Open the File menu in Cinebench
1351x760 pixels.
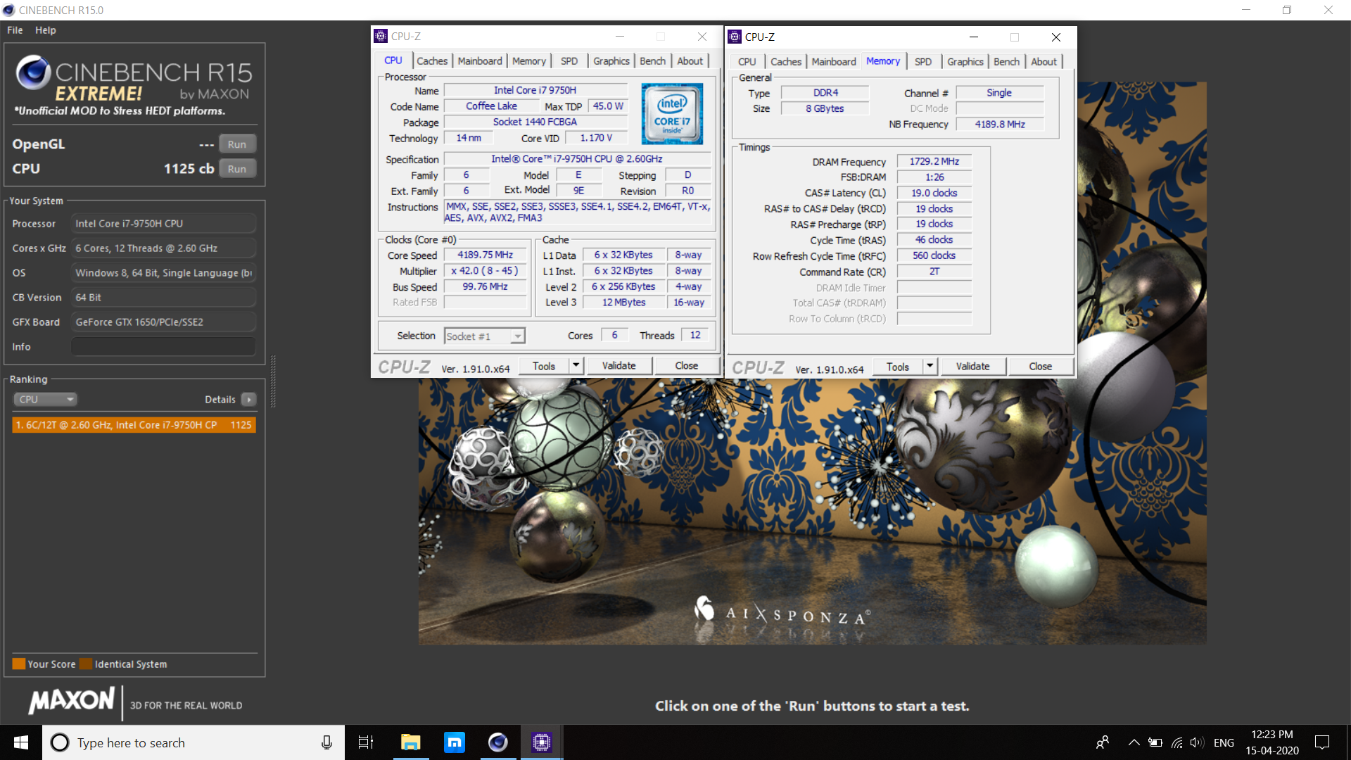coord(15,30)
